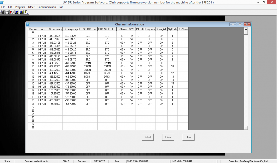Select the D073I encode cell in channel 12
279x163 pixels.
pyautogui.click(x=107, y=73)
